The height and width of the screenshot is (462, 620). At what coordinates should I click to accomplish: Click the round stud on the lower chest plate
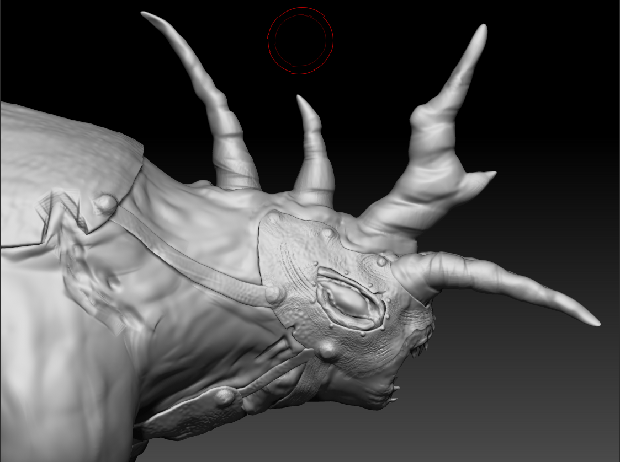225,397
